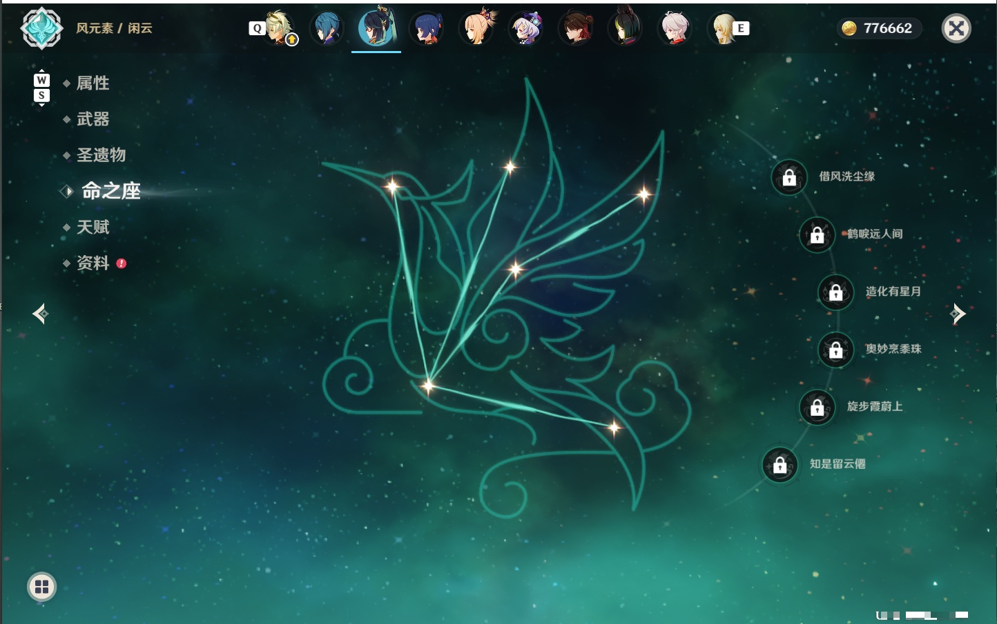997x624 pixels.
Task: Open the 圣遗物 artifacts menu
Action: coord(101,155)
